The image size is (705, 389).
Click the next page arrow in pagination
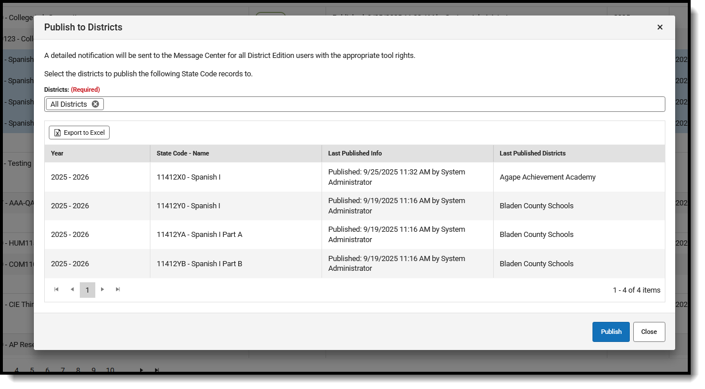pos(103,290)
